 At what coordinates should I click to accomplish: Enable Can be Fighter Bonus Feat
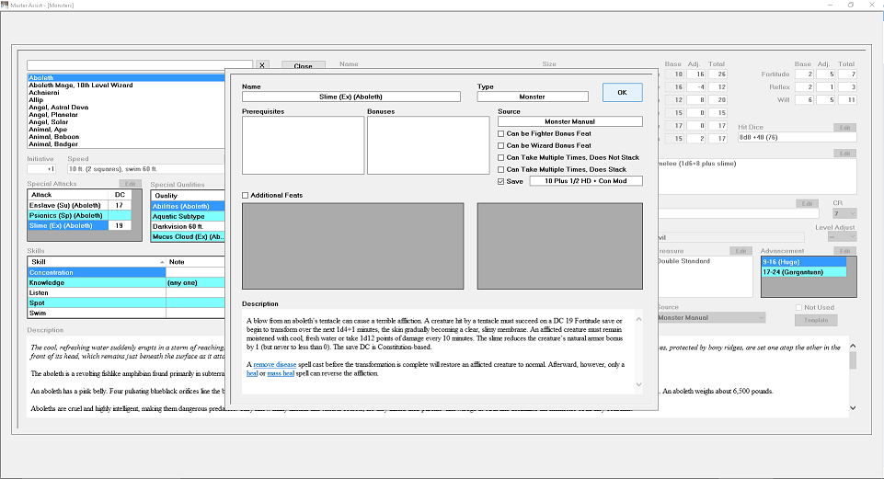click(x=500, y=133)
